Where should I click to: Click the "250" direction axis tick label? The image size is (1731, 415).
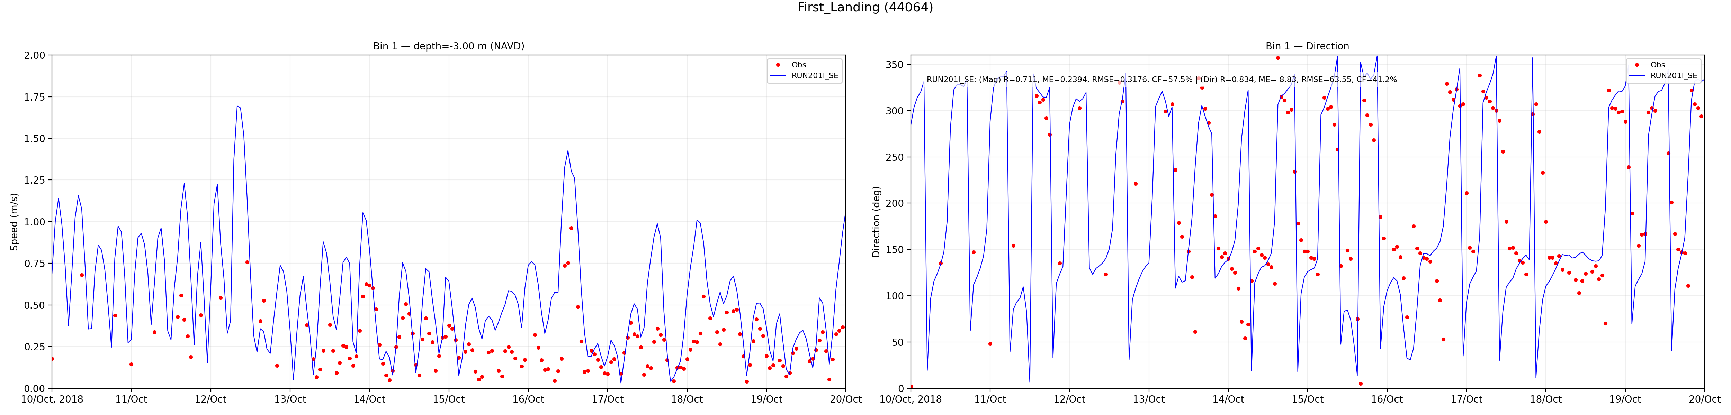pyautogui.click(x=895, y=157)
